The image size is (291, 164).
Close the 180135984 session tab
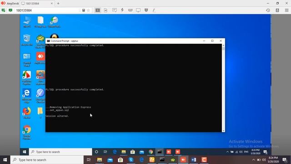click(52, 3)
